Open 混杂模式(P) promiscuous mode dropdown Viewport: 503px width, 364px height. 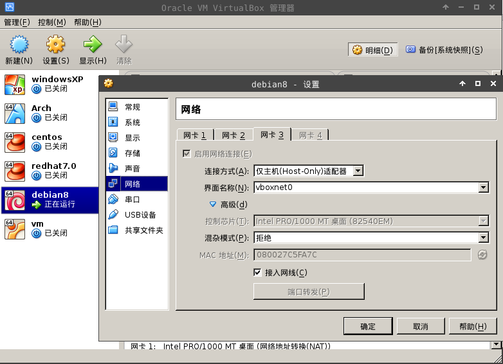click(x=483, y=238)
